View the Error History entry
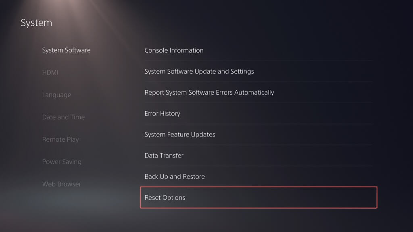413x232 pixels. pyautogui.click(x=162, y=114)
